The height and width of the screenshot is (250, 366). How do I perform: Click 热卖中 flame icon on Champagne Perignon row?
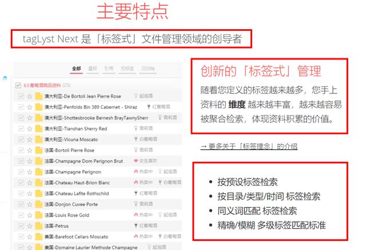pos(136,172)
